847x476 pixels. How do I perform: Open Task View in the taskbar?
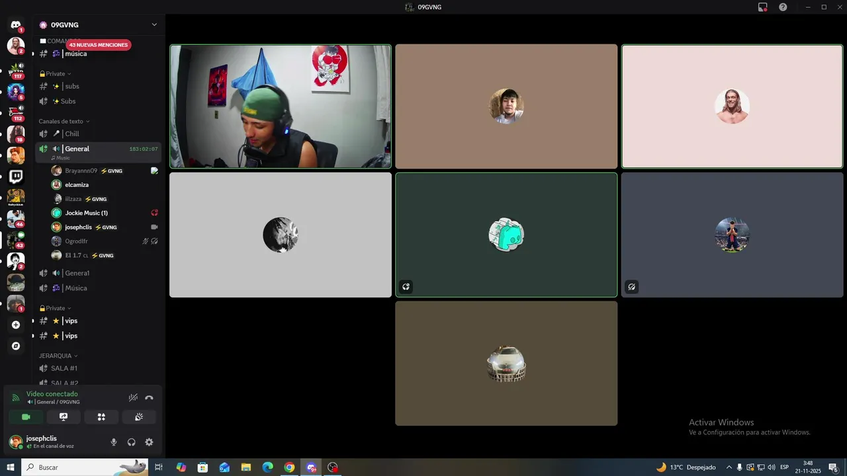pos(159,467)
